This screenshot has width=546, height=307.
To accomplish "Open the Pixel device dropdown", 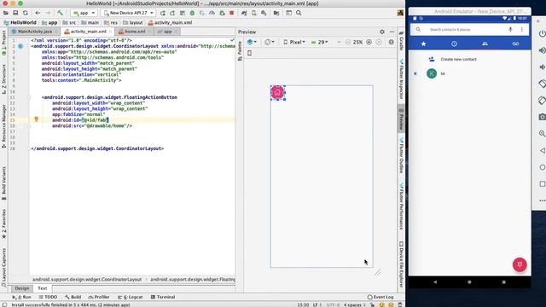I will point(294,42).
